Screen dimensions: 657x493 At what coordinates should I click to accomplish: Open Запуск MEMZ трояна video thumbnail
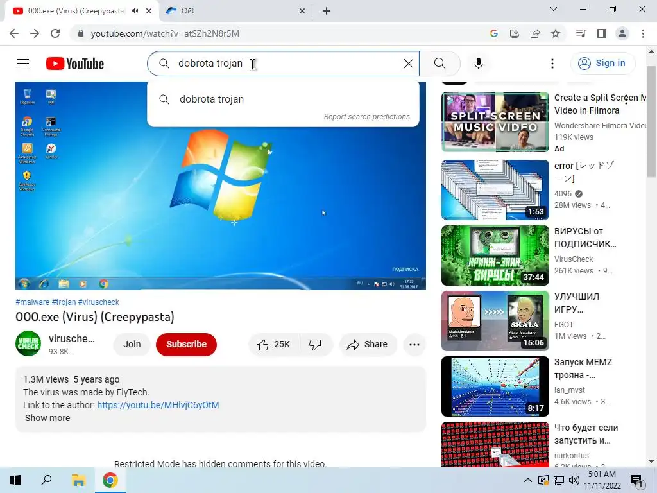pyautogui.click(x=495, y=386)
